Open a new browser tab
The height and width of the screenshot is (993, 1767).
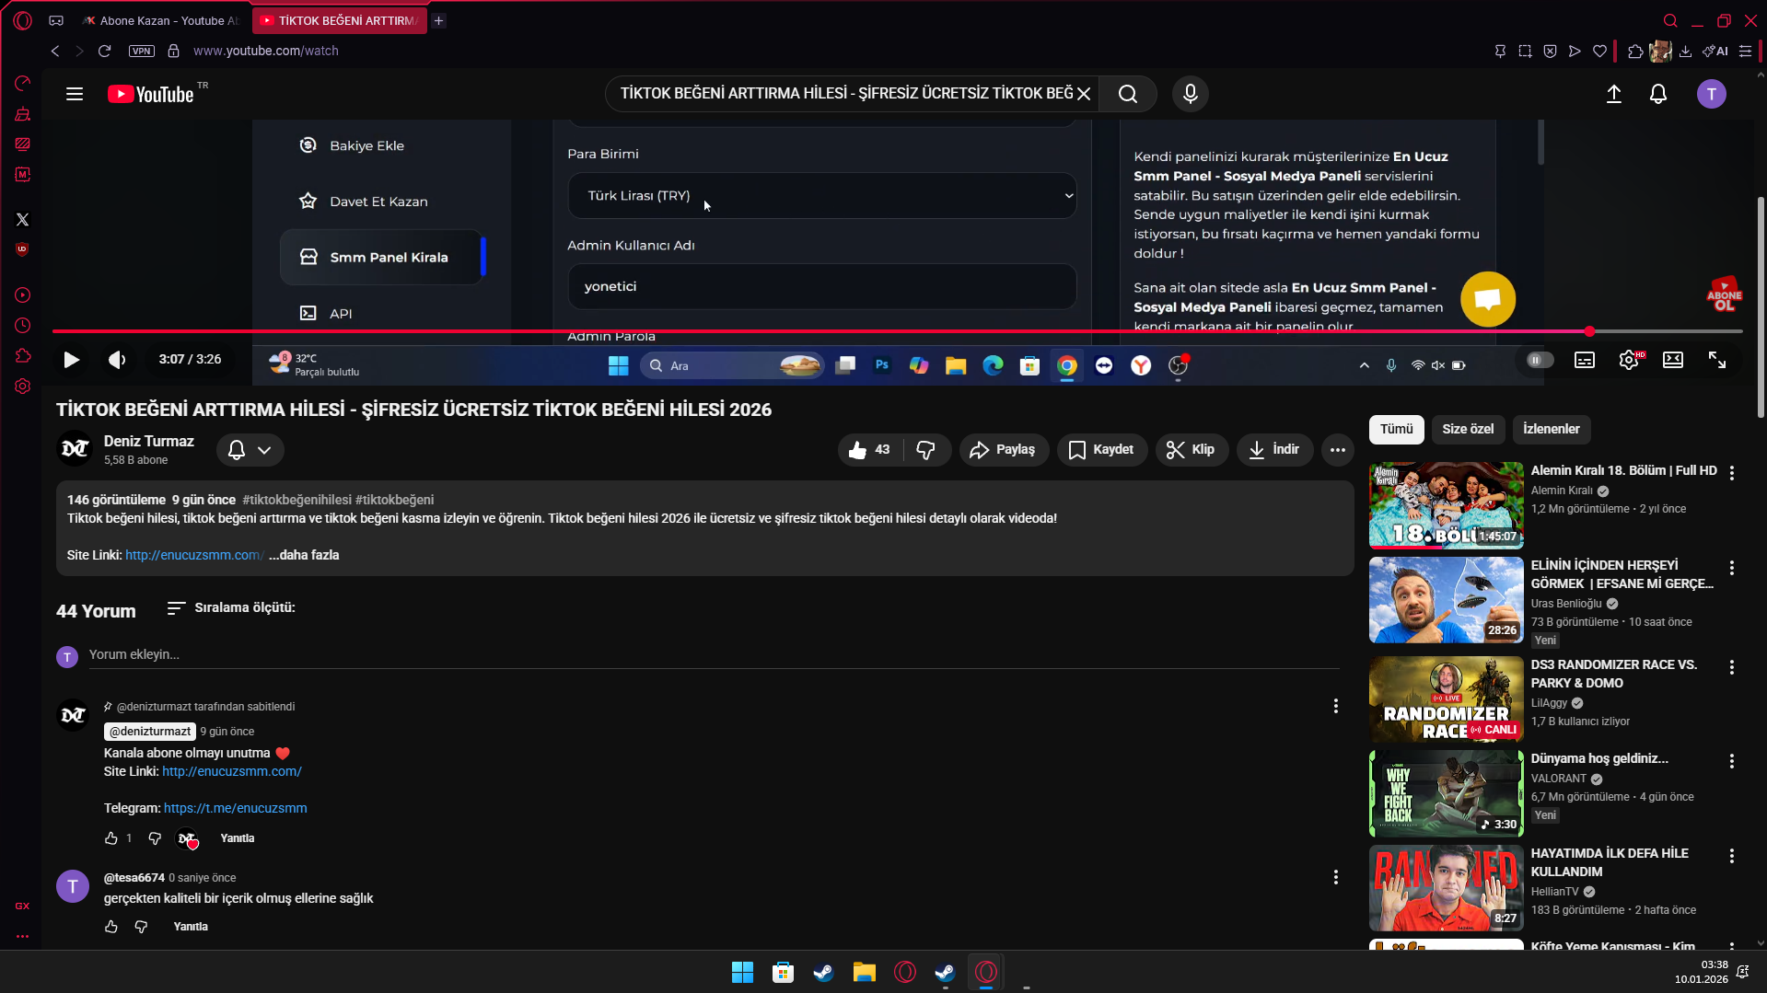tap(439, 20)
